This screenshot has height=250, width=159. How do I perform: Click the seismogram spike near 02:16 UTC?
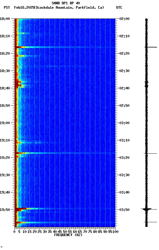click(151, 47)
